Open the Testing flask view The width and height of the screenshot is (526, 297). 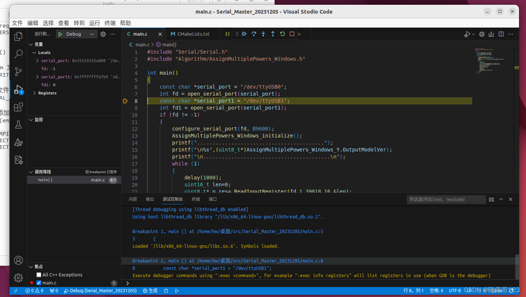[x=18, y=125]
